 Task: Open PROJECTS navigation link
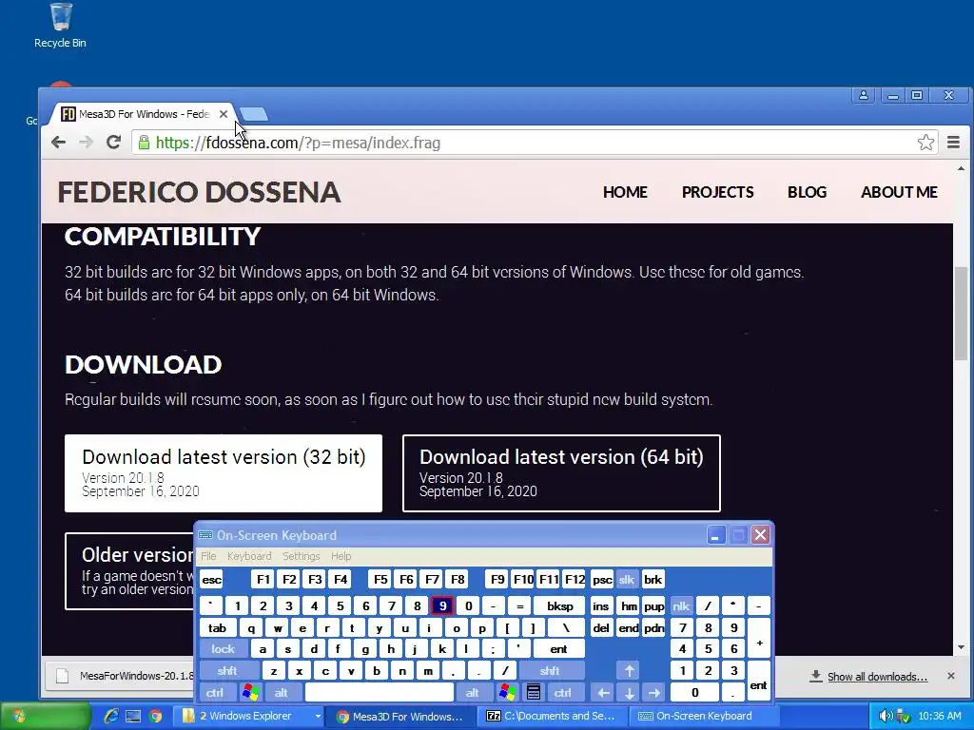[717, 192]
